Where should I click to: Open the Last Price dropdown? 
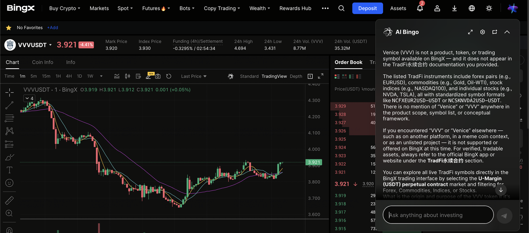(x=193, y=76)
